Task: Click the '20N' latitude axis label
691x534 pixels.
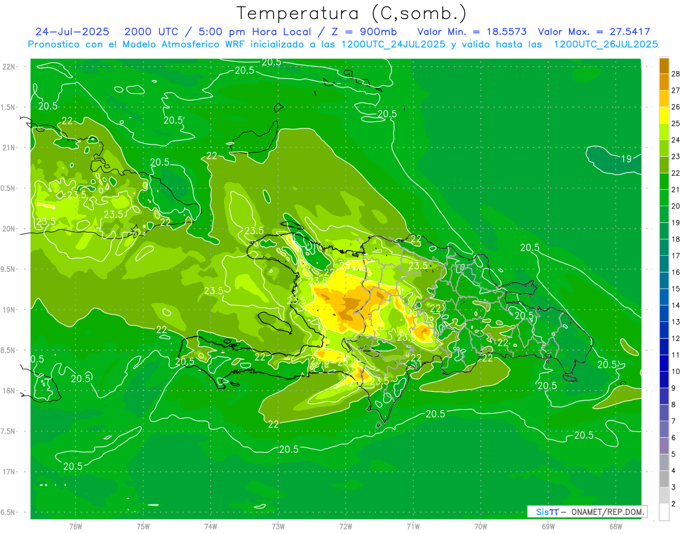Action: click(9, 229)
